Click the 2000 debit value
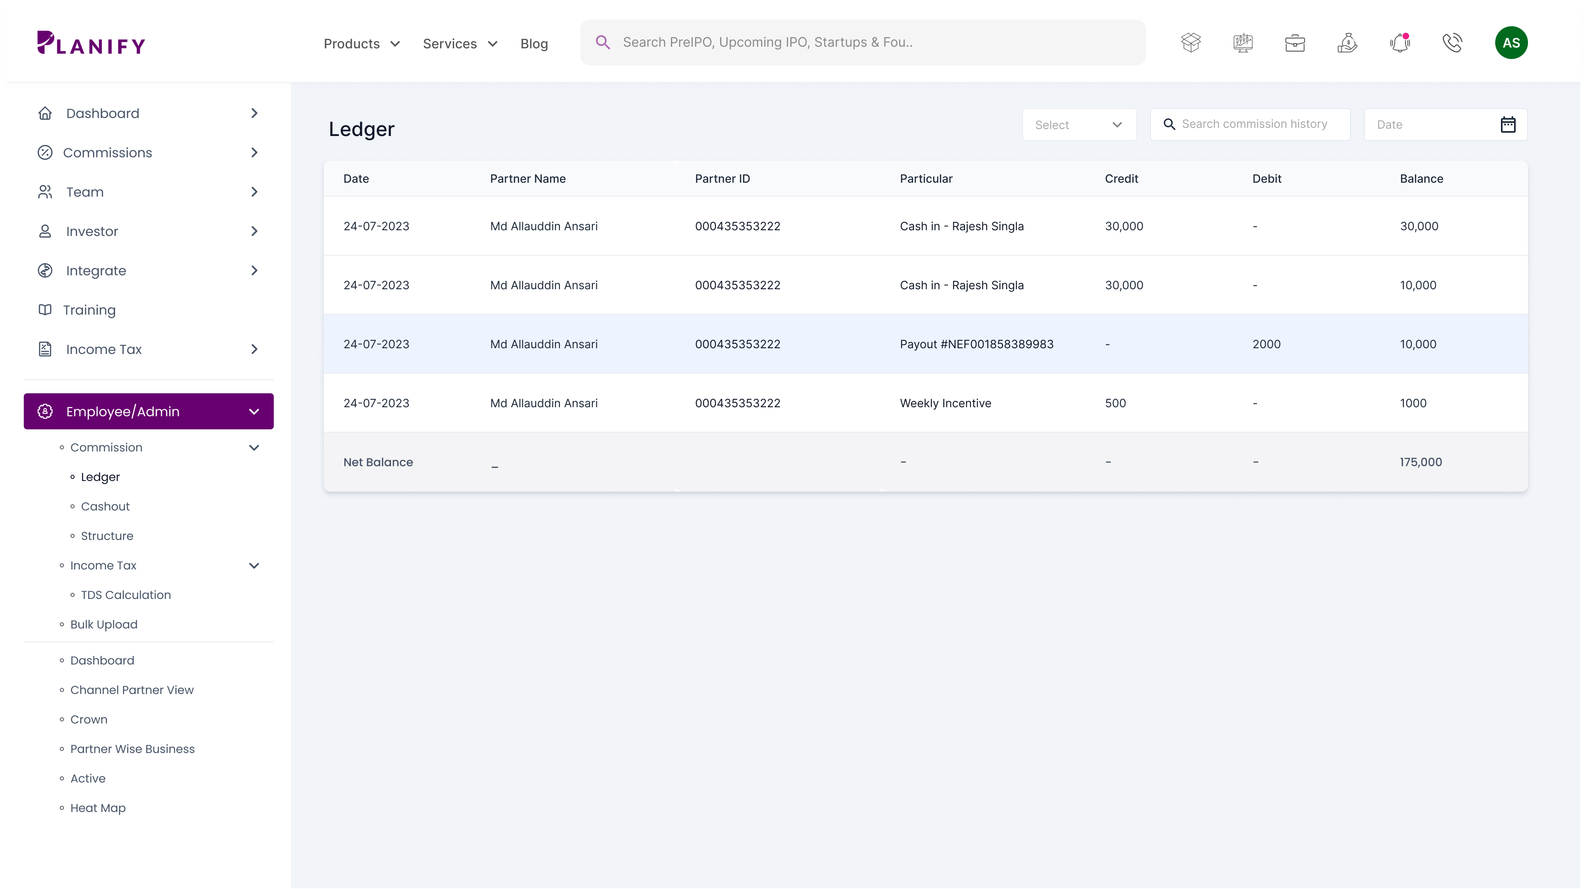1587x889 pixels. (x=1266, y=344)
